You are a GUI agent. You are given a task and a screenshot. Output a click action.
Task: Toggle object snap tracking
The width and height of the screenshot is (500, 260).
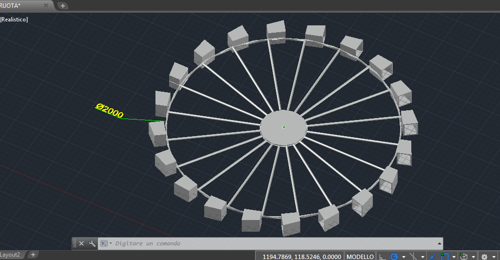[x=432, y=257]
